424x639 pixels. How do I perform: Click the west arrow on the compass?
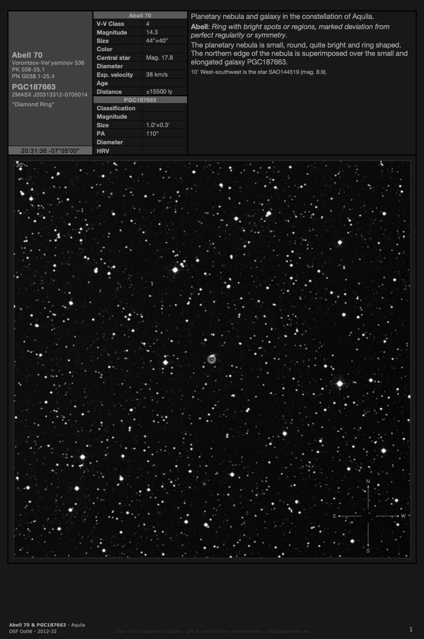pyautogui.click(x=388, y=516)
